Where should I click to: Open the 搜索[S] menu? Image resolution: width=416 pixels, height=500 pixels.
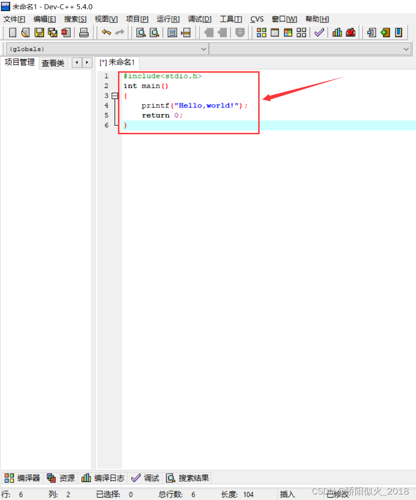tap(75, 19)
